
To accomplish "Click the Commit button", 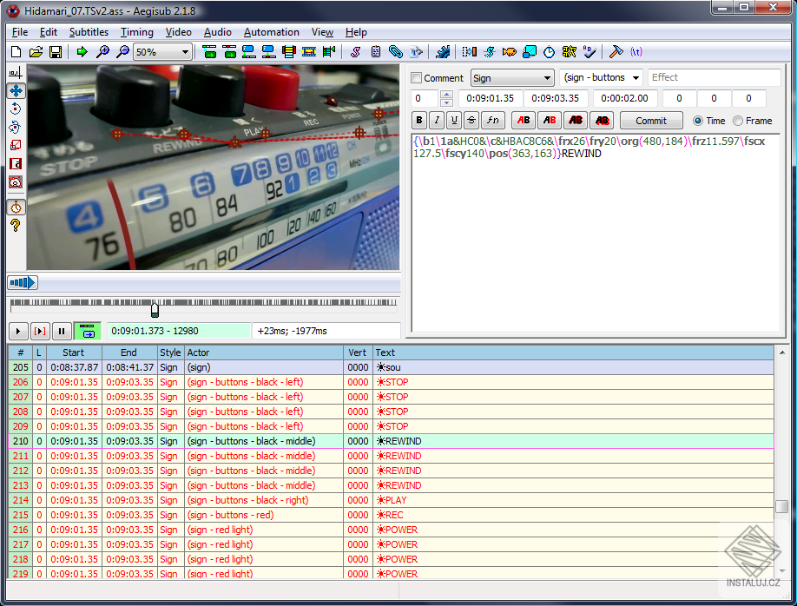I will click(651, 121).
